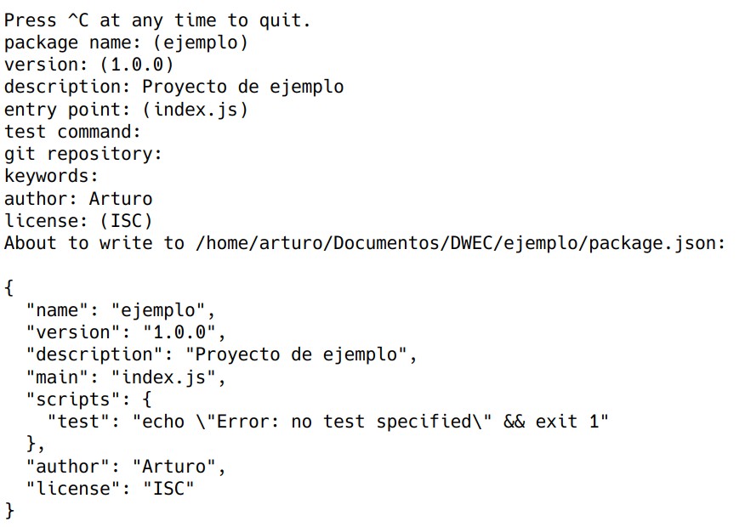The height and width of the screenshot is (527, 745).
Task: Click the "package name: (ejemplo)" prompt line
Action: (126, 42)
